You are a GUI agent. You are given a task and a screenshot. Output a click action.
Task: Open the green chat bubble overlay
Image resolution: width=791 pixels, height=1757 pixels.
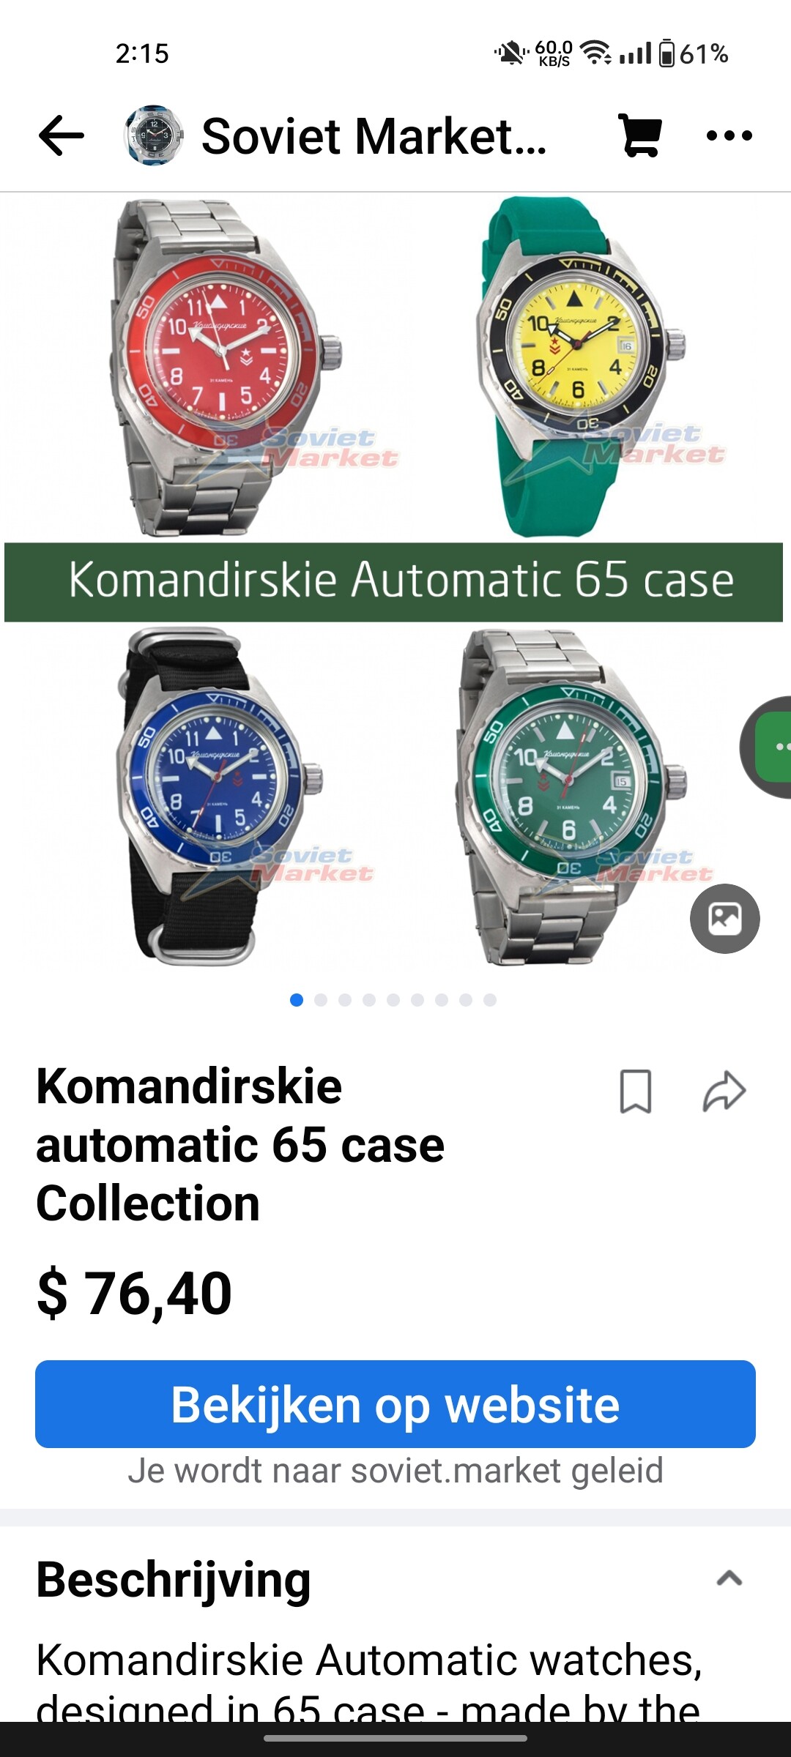click(x=766, y=747)
